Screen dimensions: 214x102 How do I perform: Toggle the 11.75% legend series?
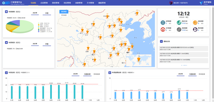pos(45,31)
